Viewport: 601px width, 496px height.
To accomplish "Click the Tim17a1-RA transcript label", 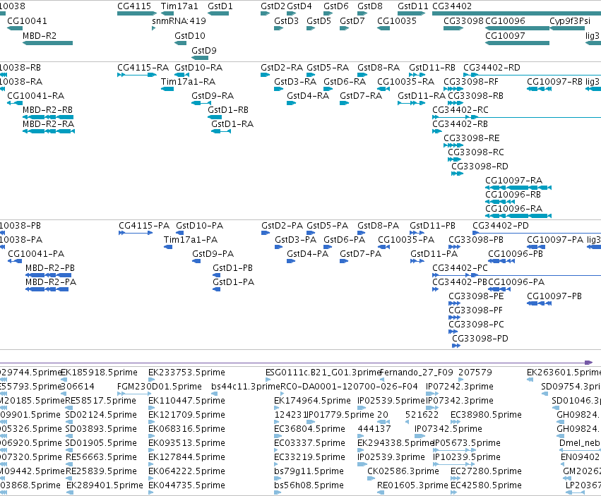I will 188,82.
